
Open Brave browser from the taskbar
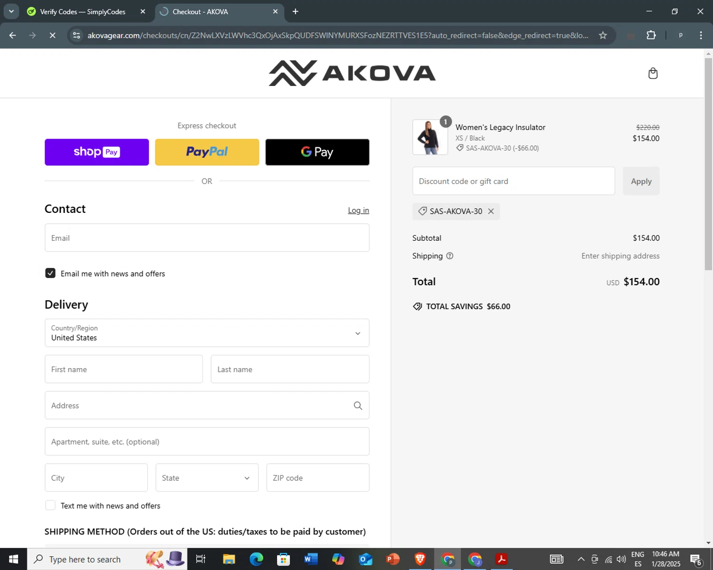420,559
